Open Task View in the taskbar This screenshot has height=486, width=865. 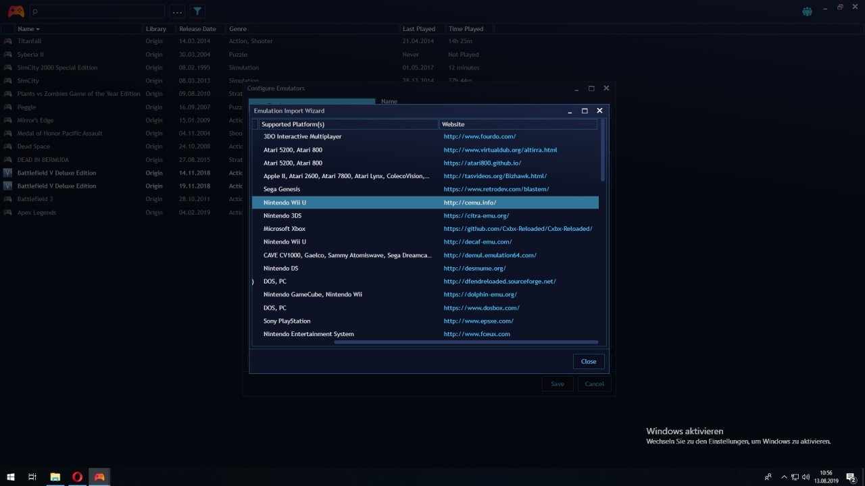pyautogui.click(x=32, y=477)
